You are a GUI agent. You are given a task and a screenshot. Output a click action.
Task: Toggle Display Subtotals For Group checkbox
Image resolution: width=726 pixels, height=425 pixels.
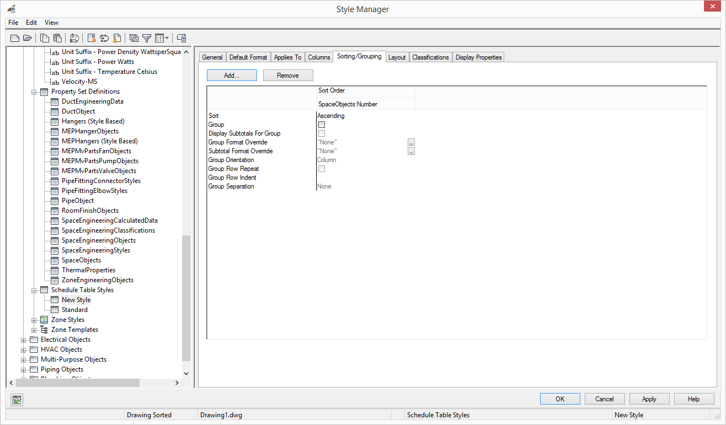tap(322, 133)
